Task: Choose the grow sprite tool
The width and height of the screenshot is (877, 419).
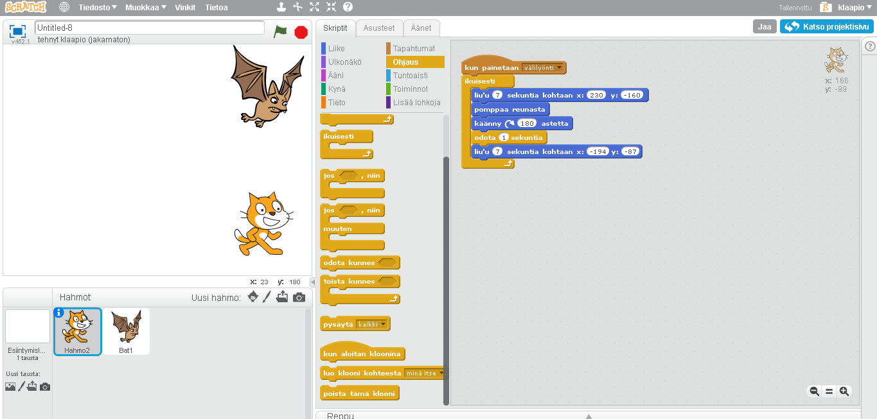Action: pyautogui.click(x=314, y=8)
